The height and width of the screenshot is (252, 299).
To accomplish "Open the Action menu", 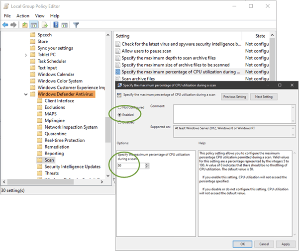I will point(23,16).
